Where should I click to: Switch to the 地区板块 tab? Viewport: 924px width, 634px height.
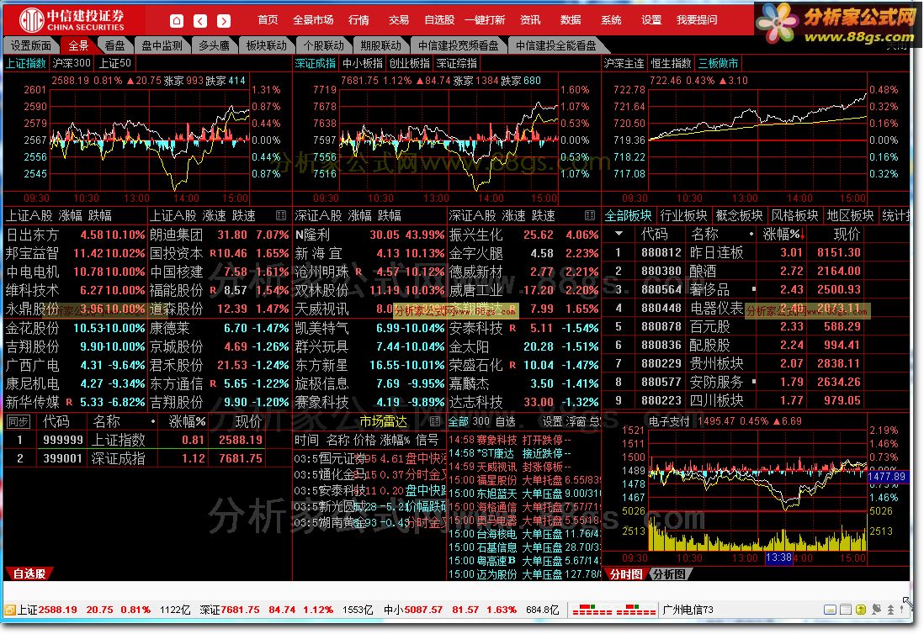pos(850,215)
